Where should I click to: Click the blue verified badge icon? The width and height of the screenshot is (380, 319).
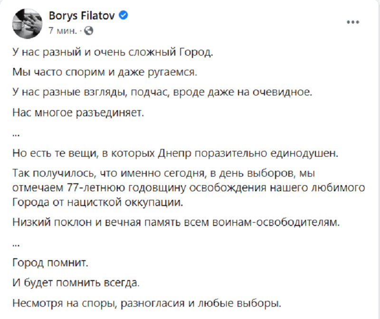[123, 15]
